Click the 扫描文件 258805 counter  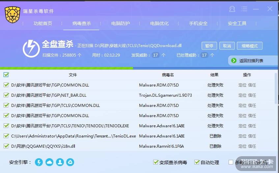(62, 55)
